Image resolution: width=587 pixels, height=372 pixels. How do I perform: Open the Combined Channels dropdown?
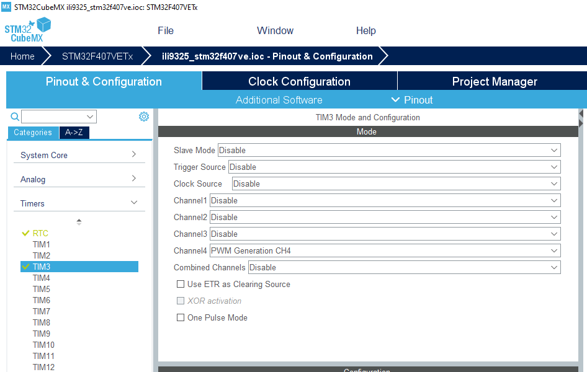[405, 267]
